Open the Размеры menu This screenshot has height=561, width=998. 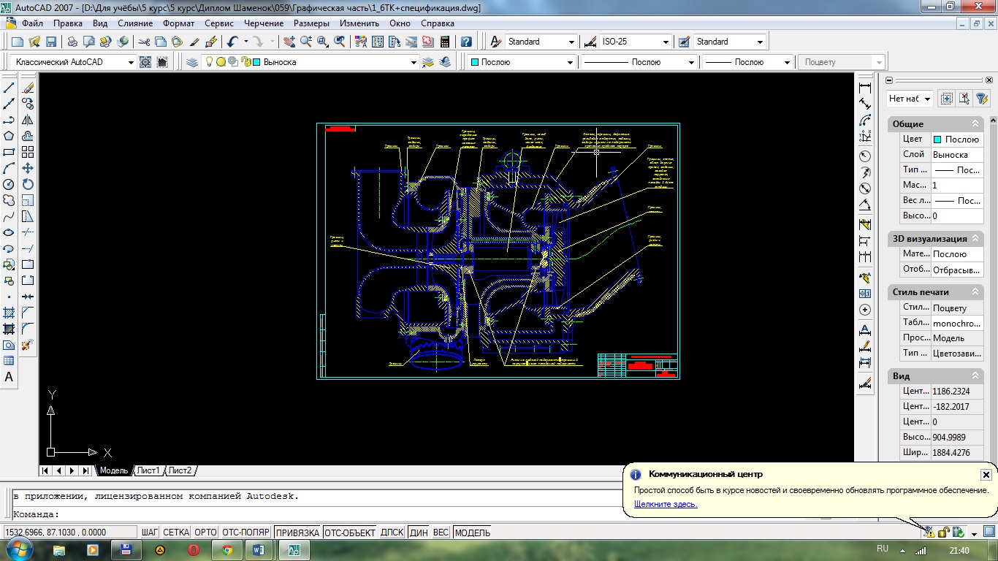click(x=312, y=23)
